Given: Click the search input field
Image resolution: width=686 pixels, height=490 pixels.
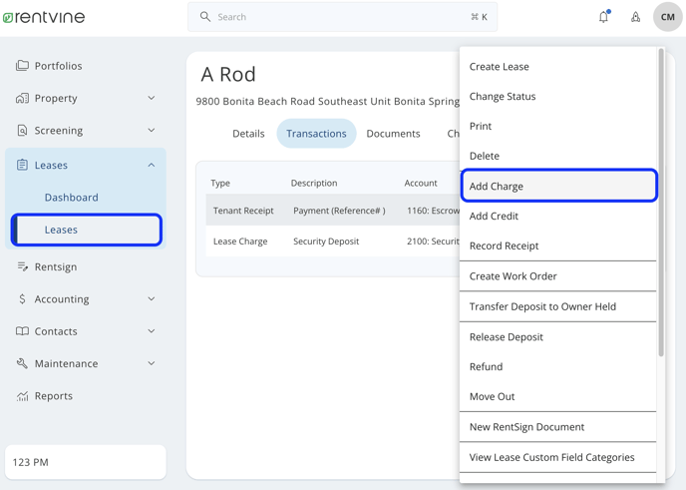Looking at the screenshot, I should tap(343, 17).
